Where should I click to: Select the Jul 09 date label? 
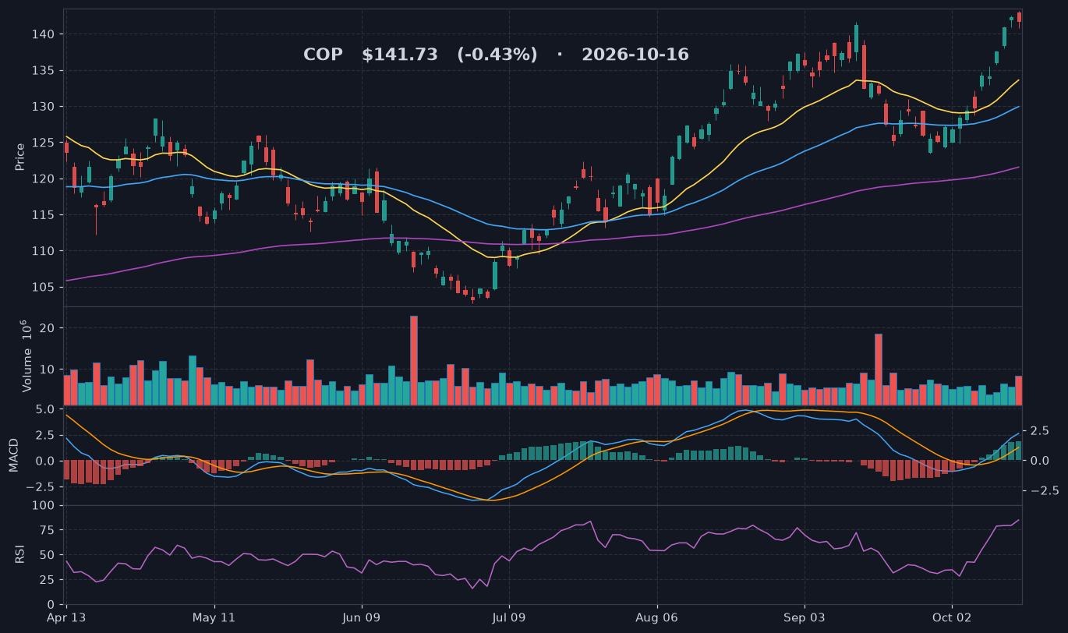click(x=509, y=617)
